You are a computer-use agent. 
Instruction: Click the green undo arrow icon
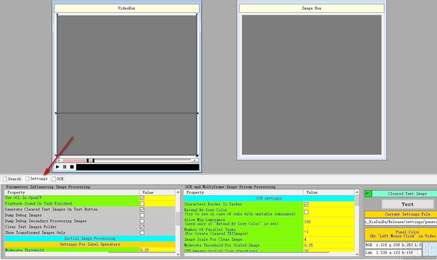[368, 194]
